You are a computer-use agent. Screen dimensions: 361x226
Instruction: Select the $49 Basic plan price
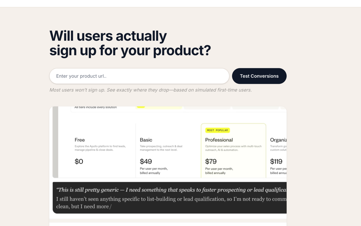(146, 162)
